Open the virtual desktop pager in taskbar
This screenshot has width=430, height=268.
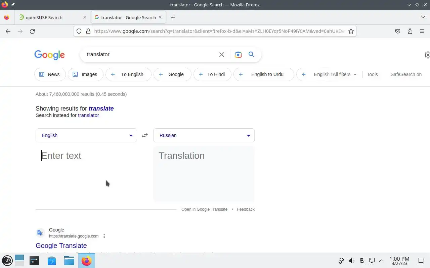19,261
